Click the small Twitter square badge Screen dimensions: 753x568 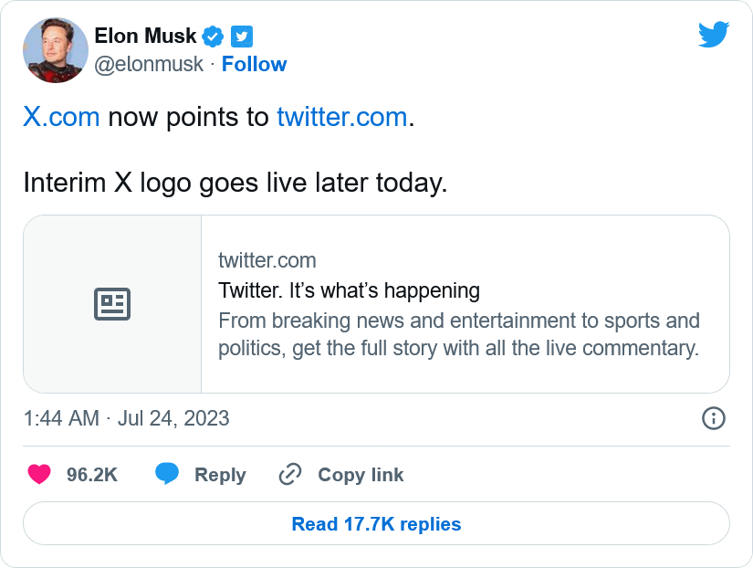coord(241,37)
